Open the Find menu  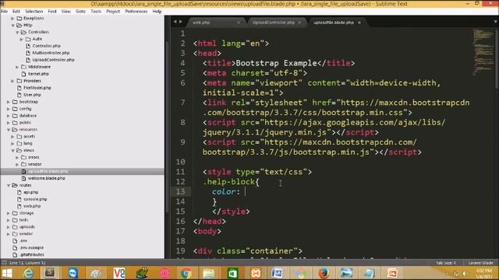coord(52,11)
